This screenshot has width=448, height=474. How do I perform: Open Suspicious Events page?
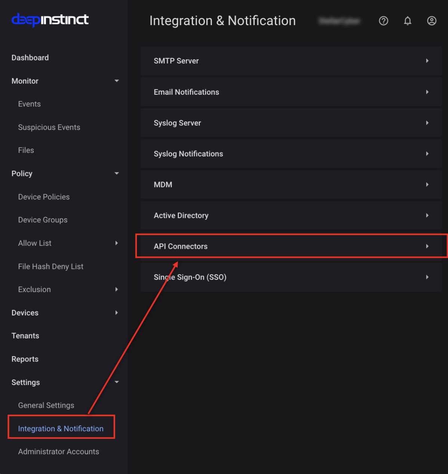[x=49, y=127]
